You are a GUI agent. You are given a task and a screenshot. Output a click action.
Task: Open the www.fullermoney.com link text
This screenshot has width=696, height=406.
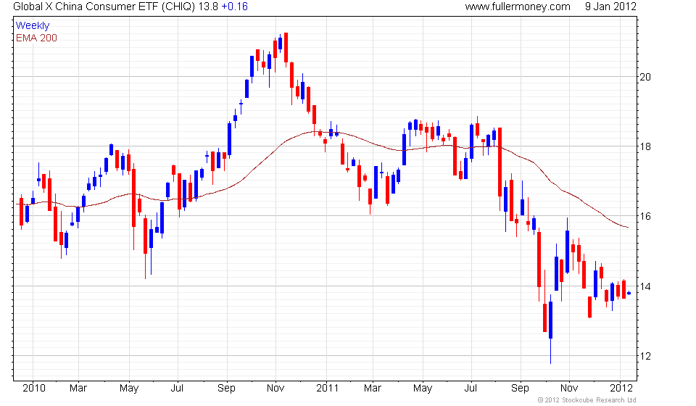coord(518,7)
